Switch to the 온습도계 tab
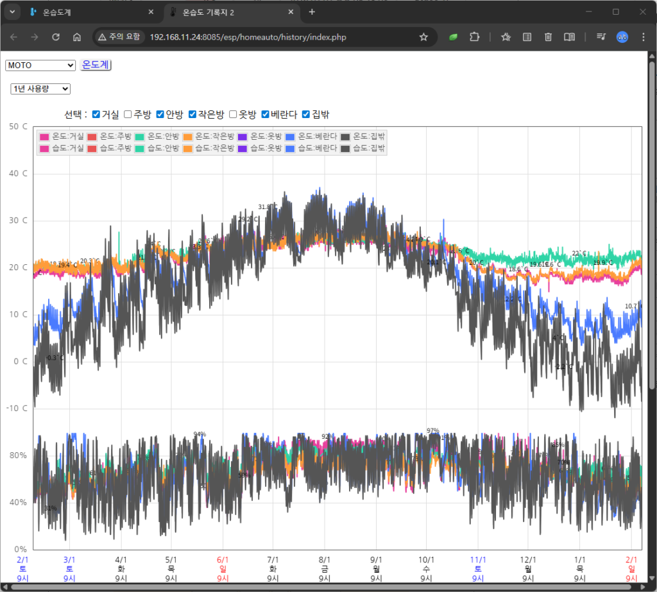 [x=90, y=12]
